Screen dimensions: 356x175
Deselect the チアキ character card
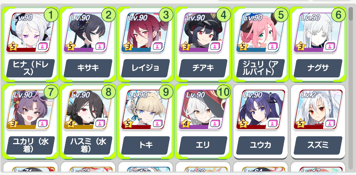203,44
